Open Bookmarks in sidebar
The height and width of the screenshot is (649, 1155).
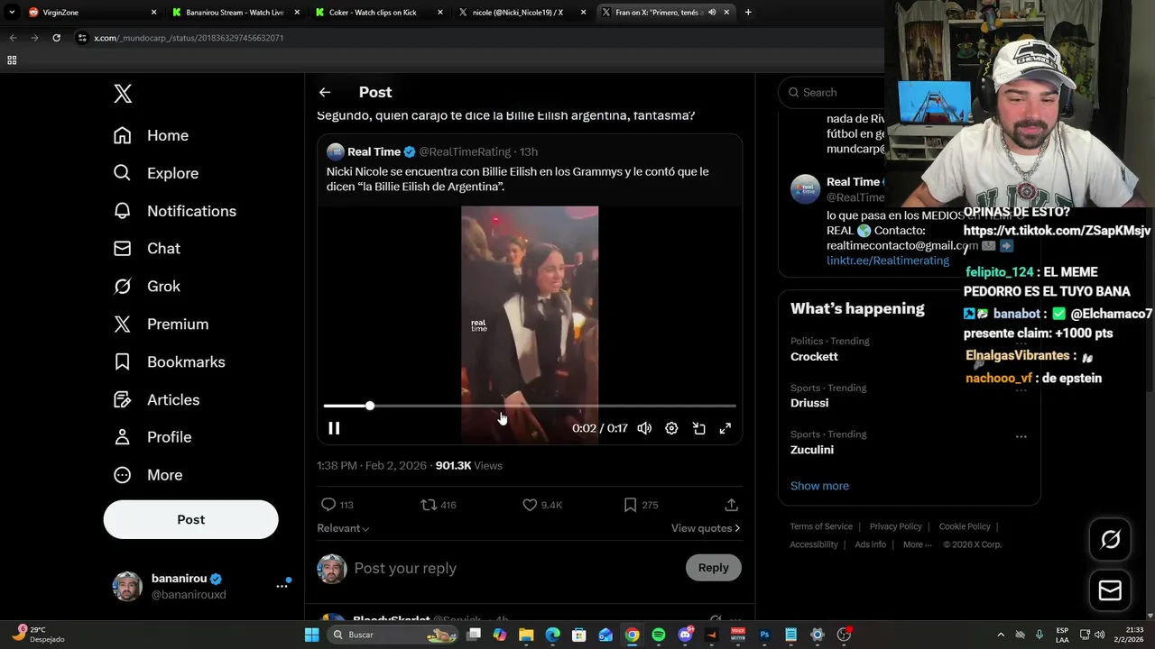coord(169,362)
